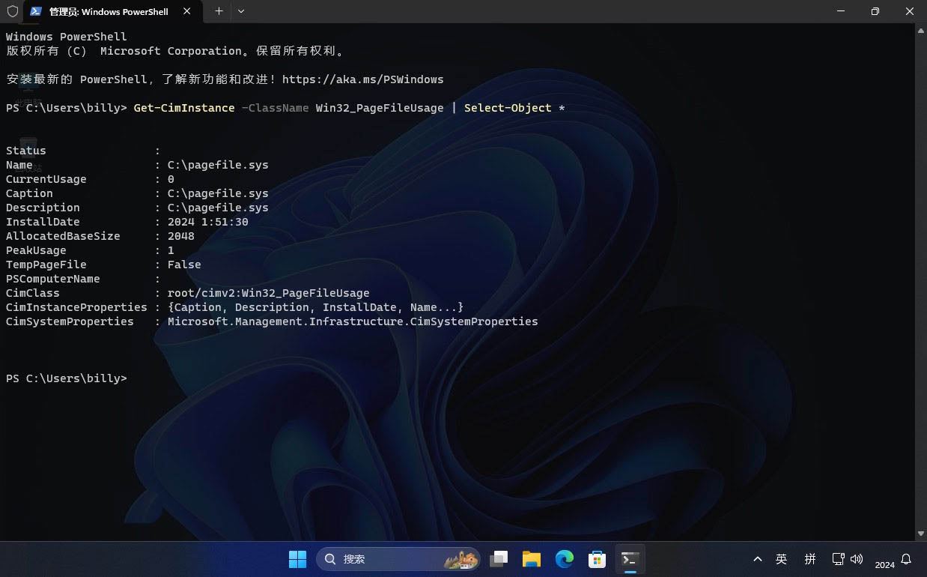This screenshot has height=577, width=927.
Task: Open Microsoft Store from the taskbar
Action: [597, 559]
